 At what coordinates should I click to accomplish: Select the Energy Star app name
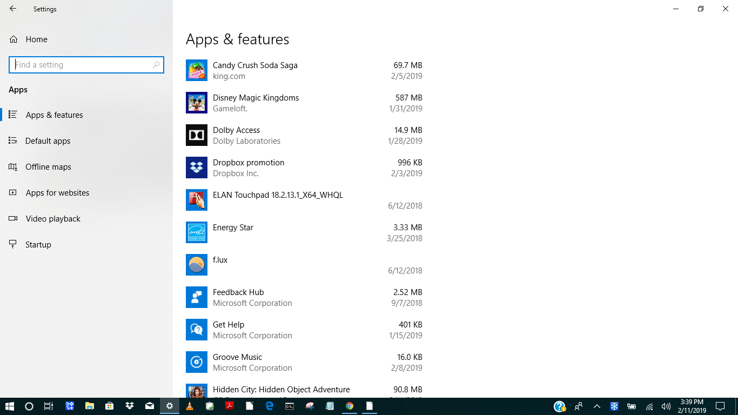pos(233,227)
